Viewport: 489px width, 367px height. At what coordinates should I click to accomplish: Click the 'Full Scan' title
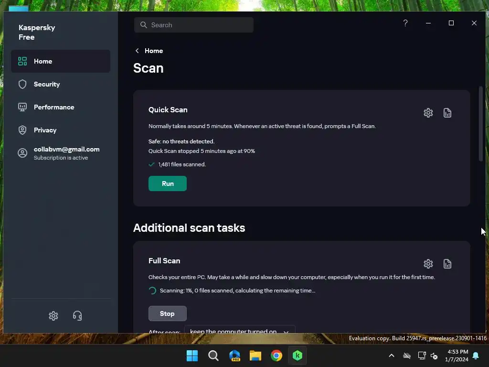pos(164,260)
